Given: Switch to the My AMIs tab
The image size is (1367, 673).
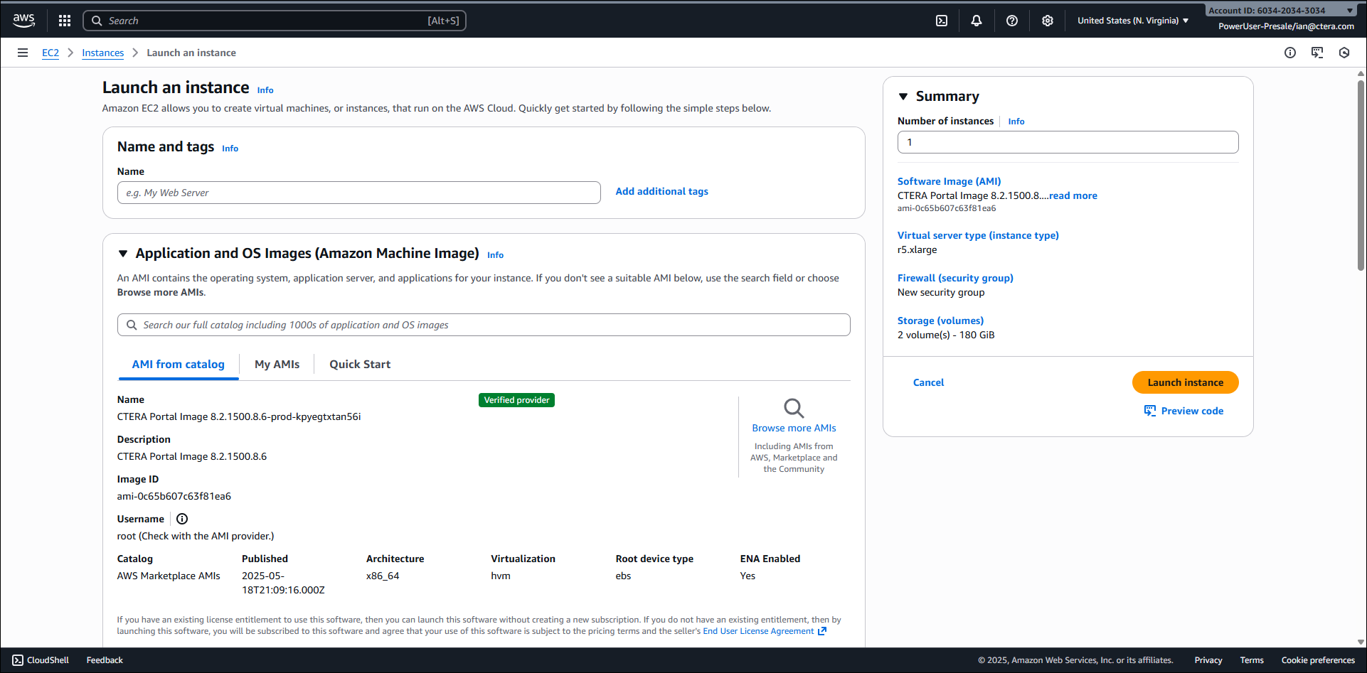Looking at the screenshot, I should point(277,365).
